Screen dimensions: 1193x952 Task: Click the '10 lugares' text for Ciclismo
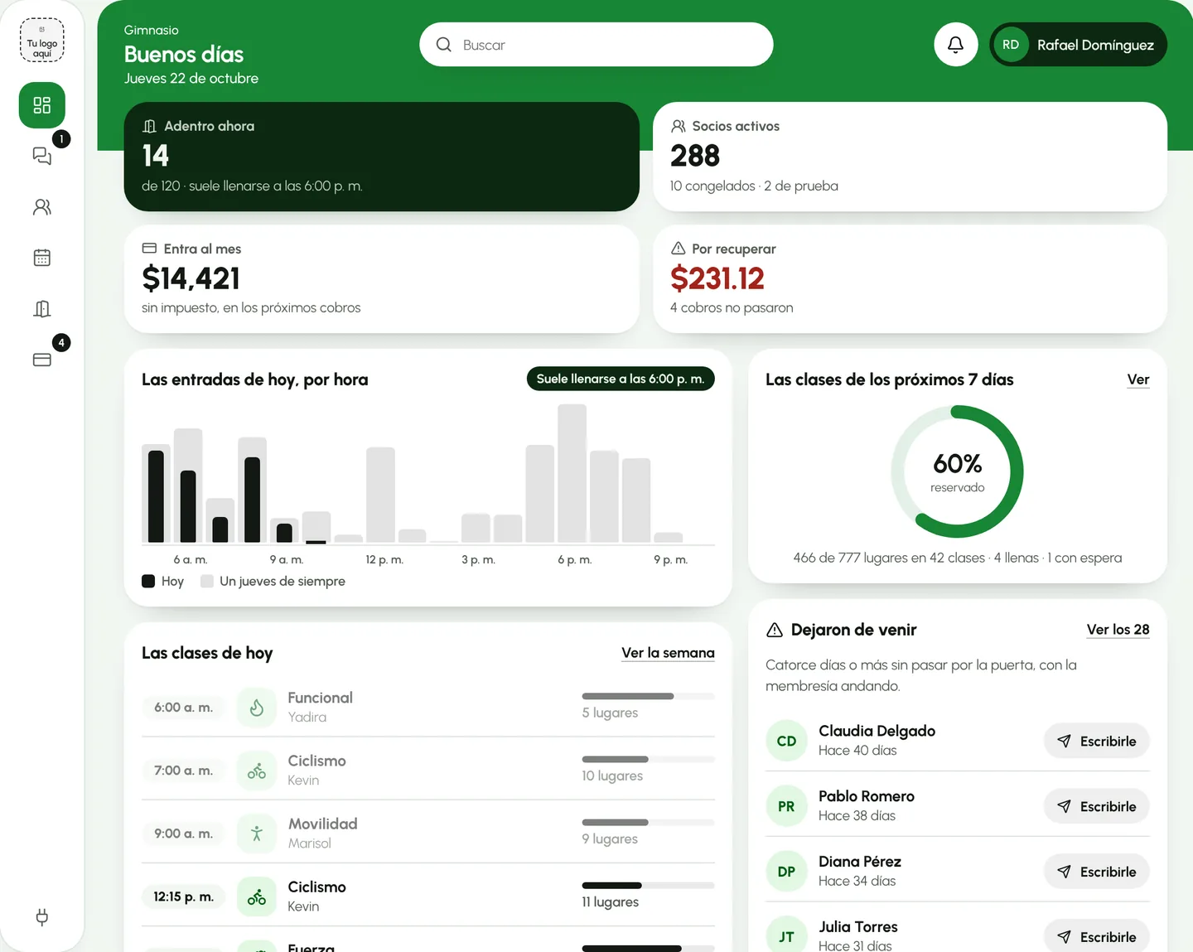pyautogui.click(x=612, y=776)
